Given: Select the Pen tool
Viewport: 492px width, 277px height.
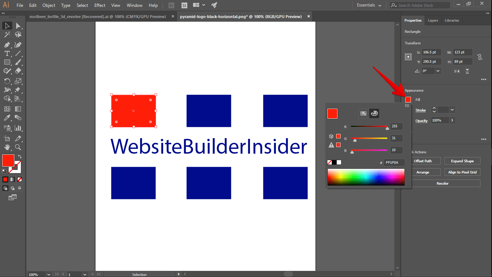Looking at the screenshot, I should tap(7, 45).
